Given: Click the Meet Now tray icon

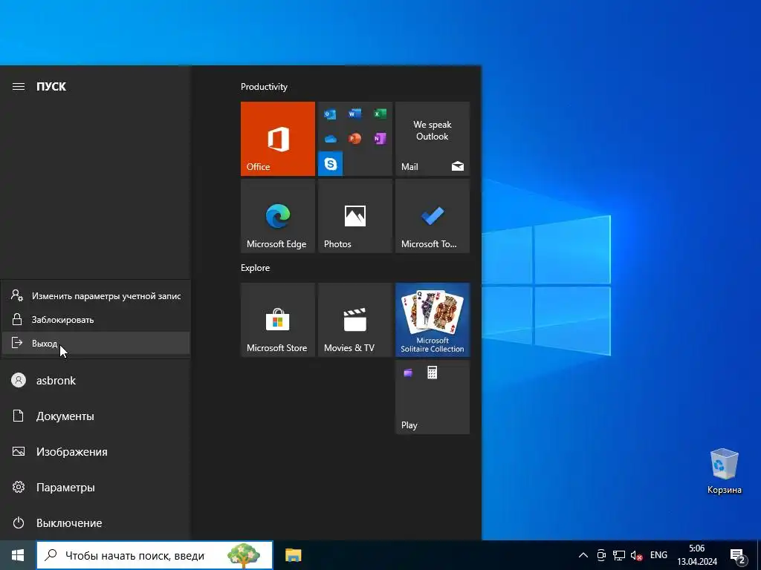Looking at the screenshot, I should [601, 555].
